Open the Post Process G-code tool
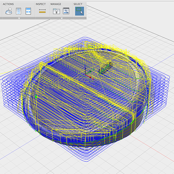Image resolution: width=174 pixels, height=174 pixels. coord(18,11)
